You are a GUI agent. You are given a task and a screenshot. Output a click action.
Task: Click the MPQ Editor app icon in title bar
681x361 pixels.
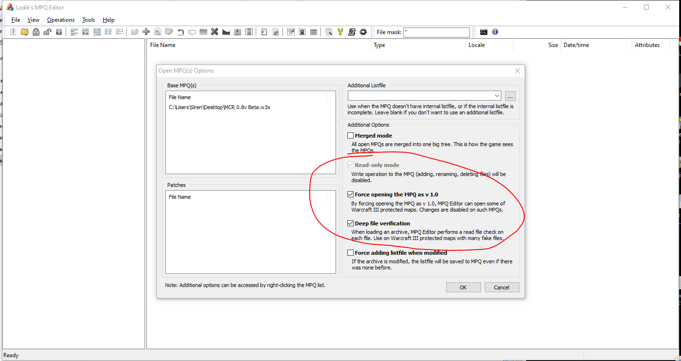(10, 8)
